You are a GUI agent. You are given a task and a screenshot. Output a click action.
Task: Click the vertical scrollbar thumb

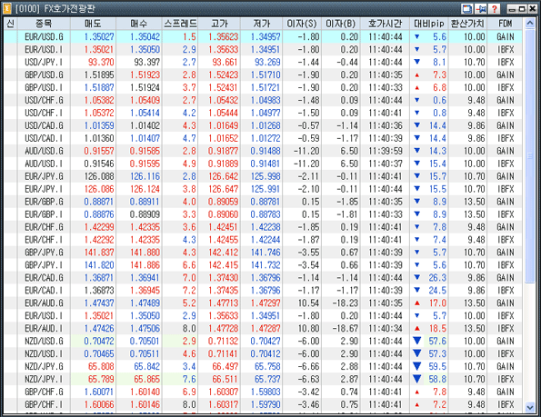tap(529, 156)
